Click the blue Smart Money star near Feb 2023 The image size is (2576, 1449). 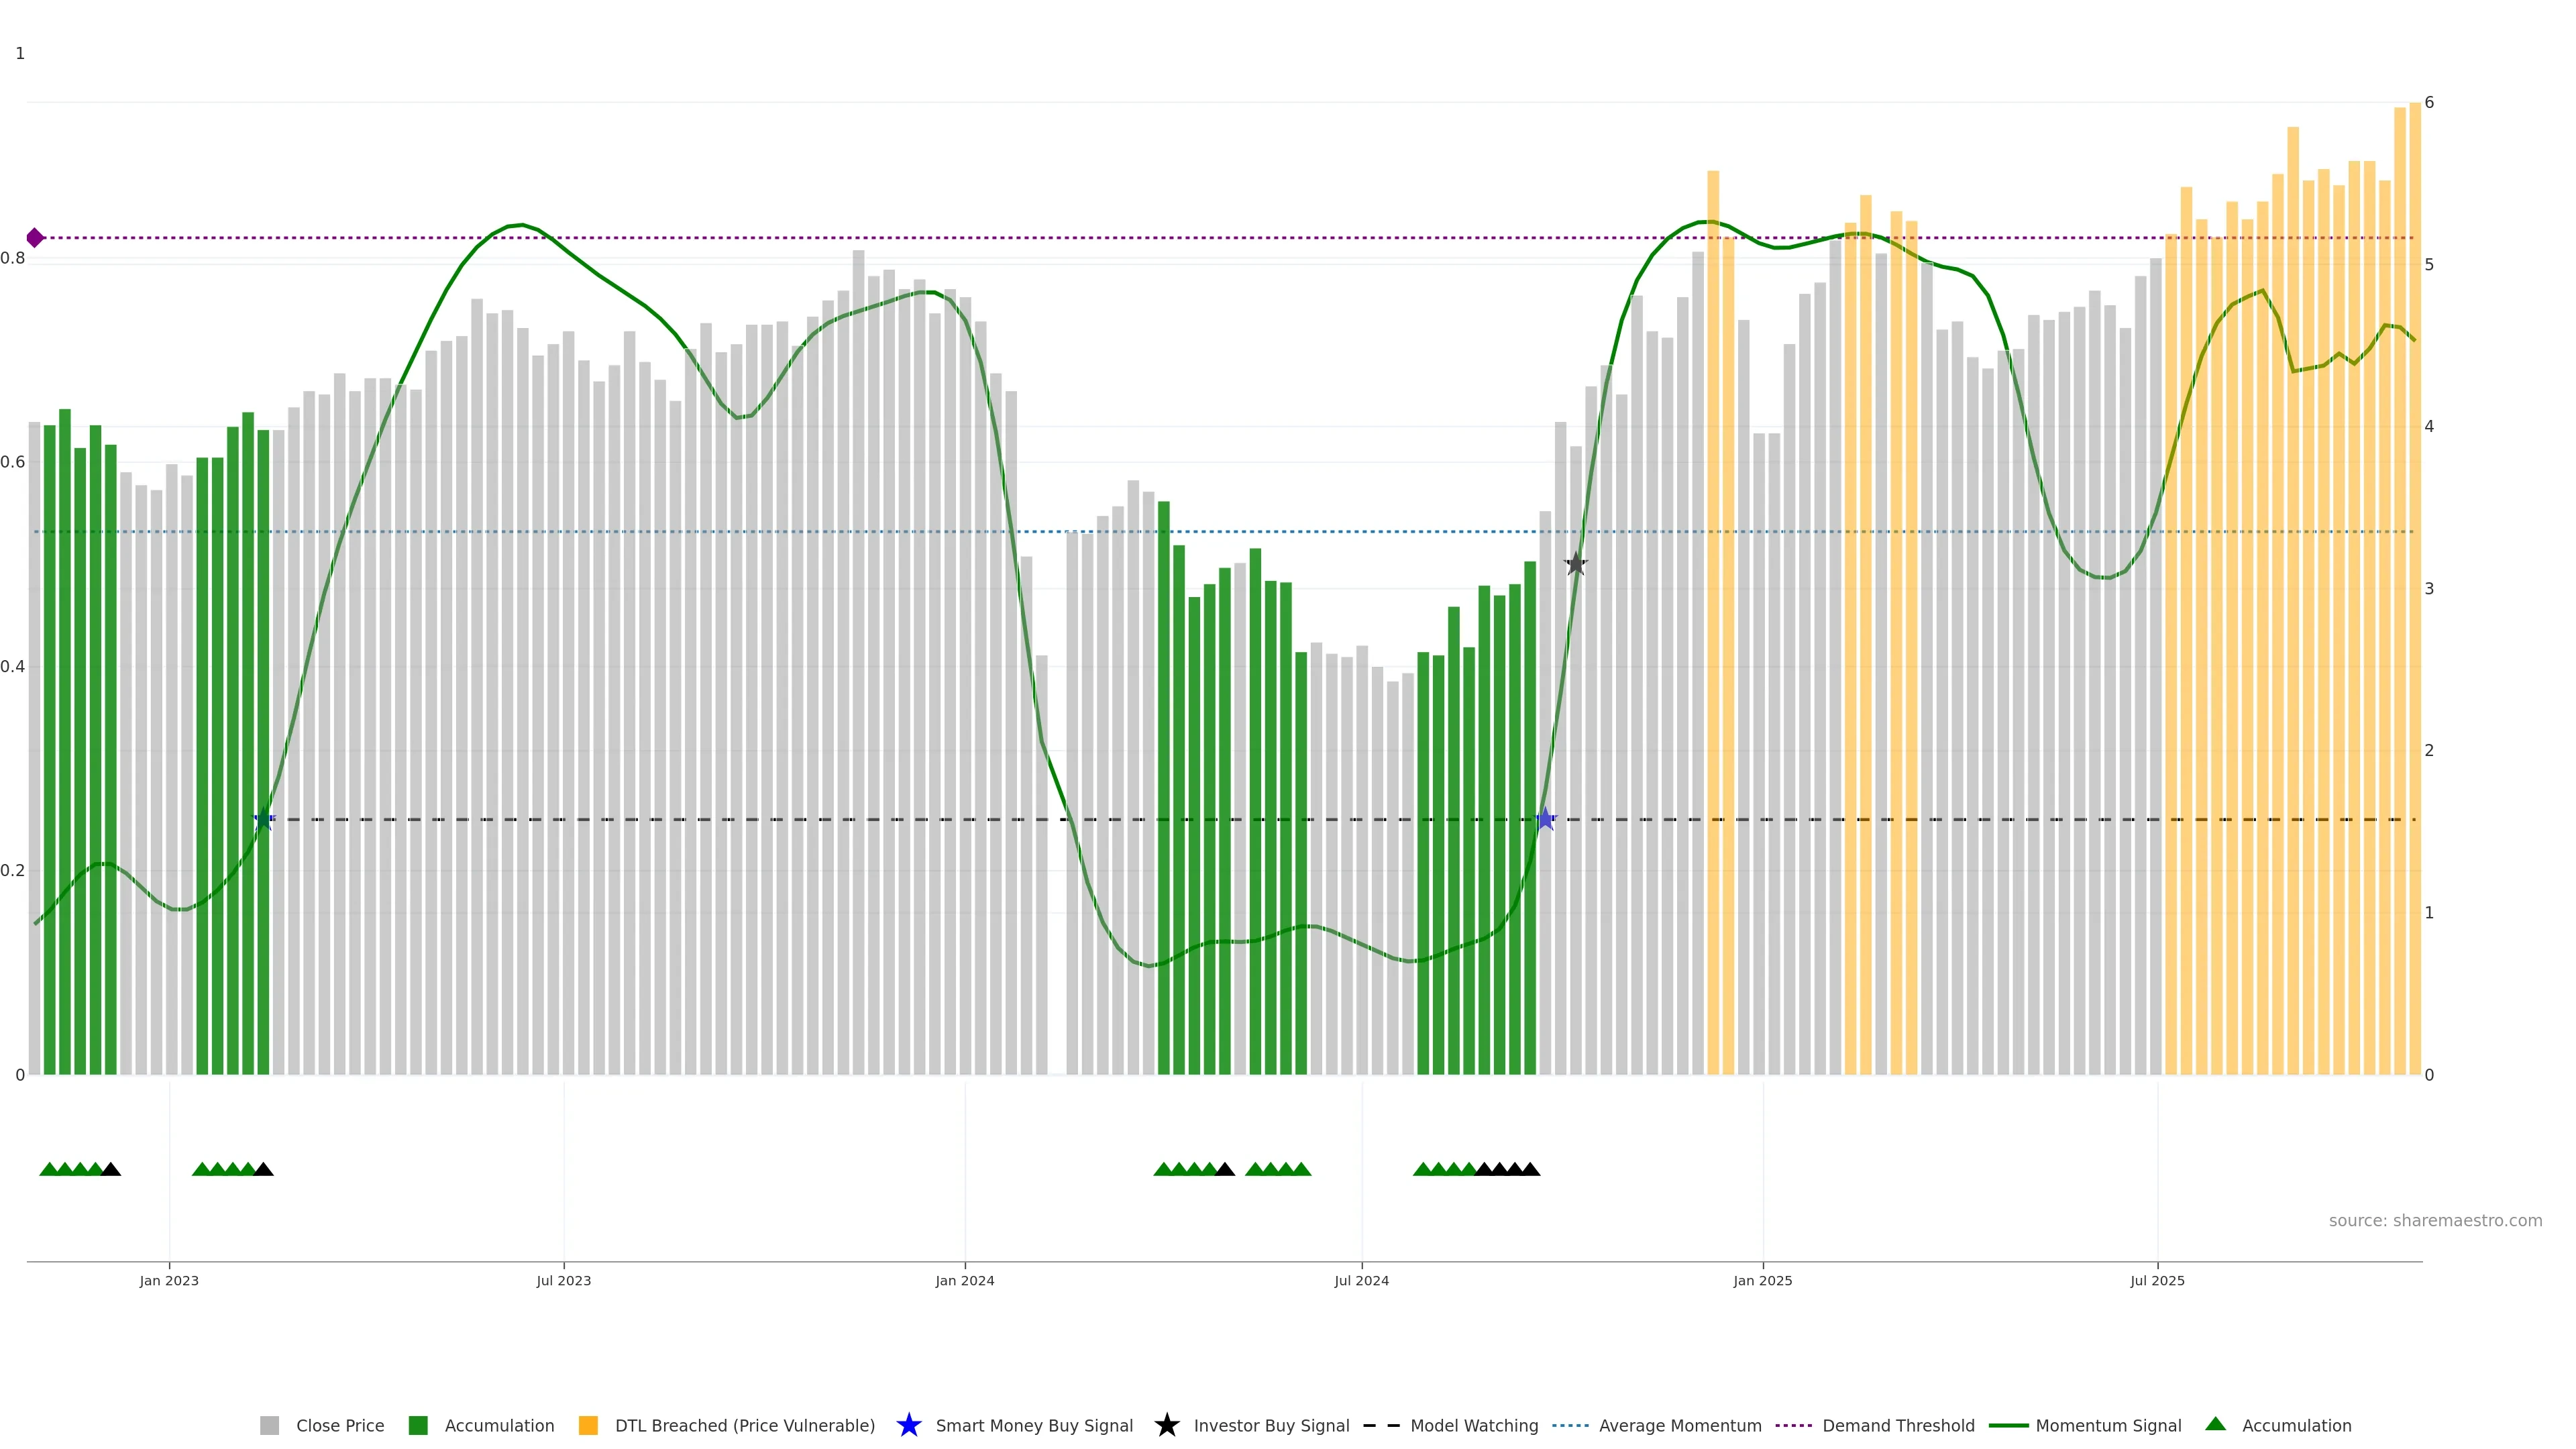coord(264,820)
